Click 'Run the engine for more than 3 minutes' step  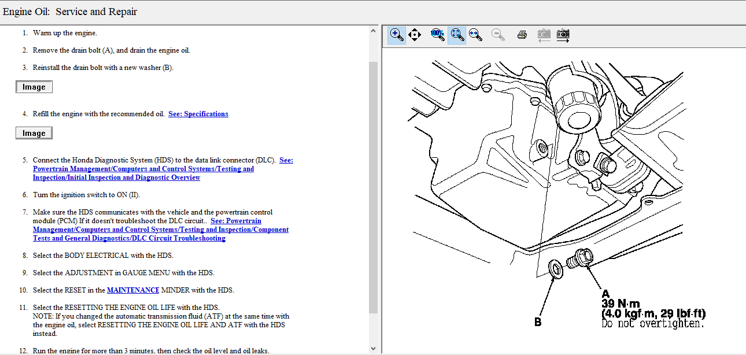(x=151, y=350)
